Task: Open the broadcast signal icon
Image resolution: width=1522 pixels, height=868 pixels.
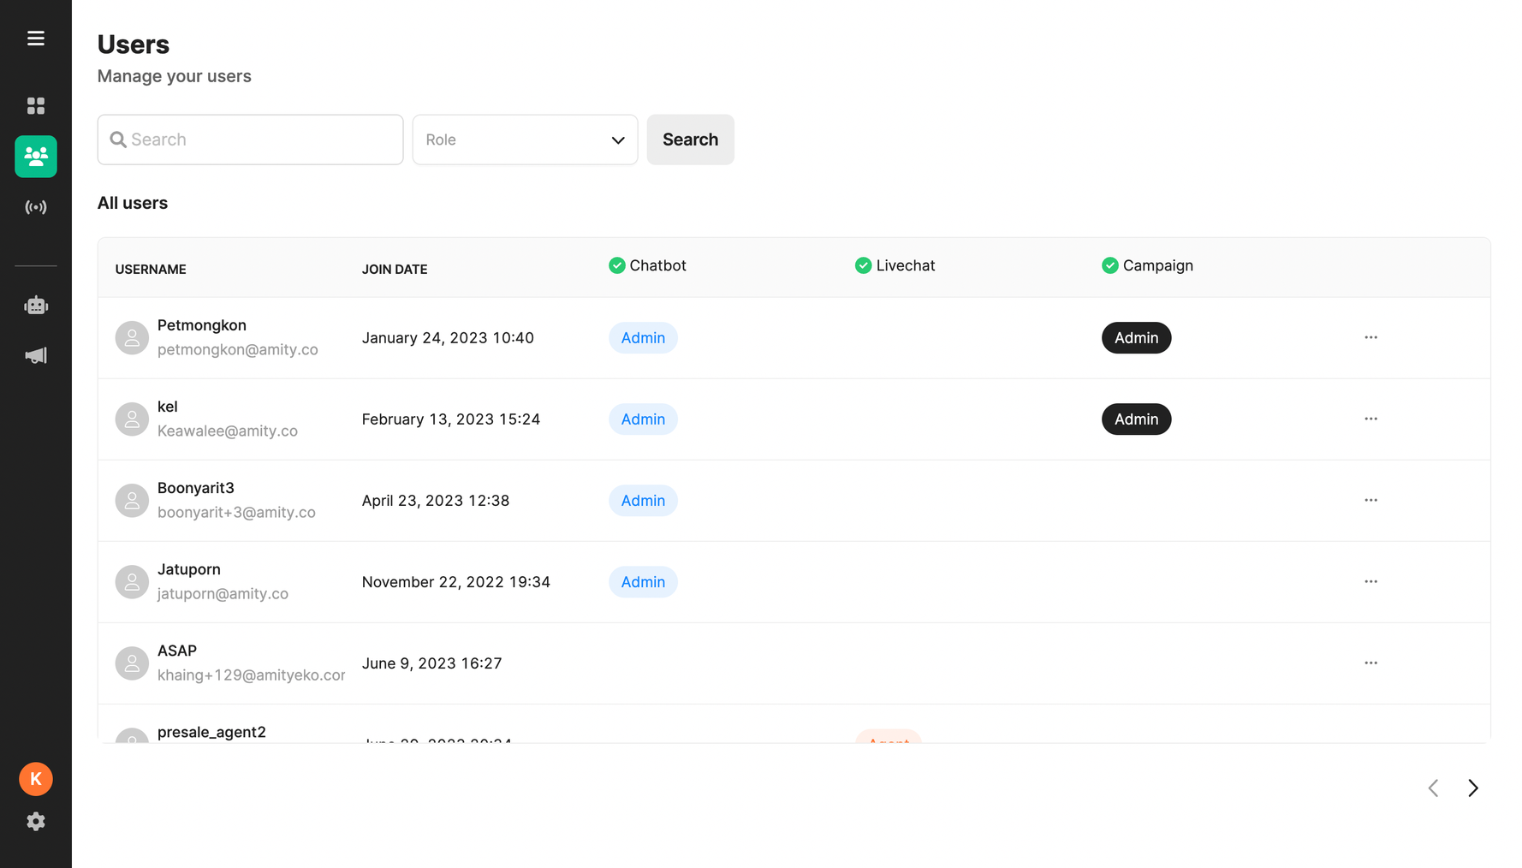Action: point(36,207)
